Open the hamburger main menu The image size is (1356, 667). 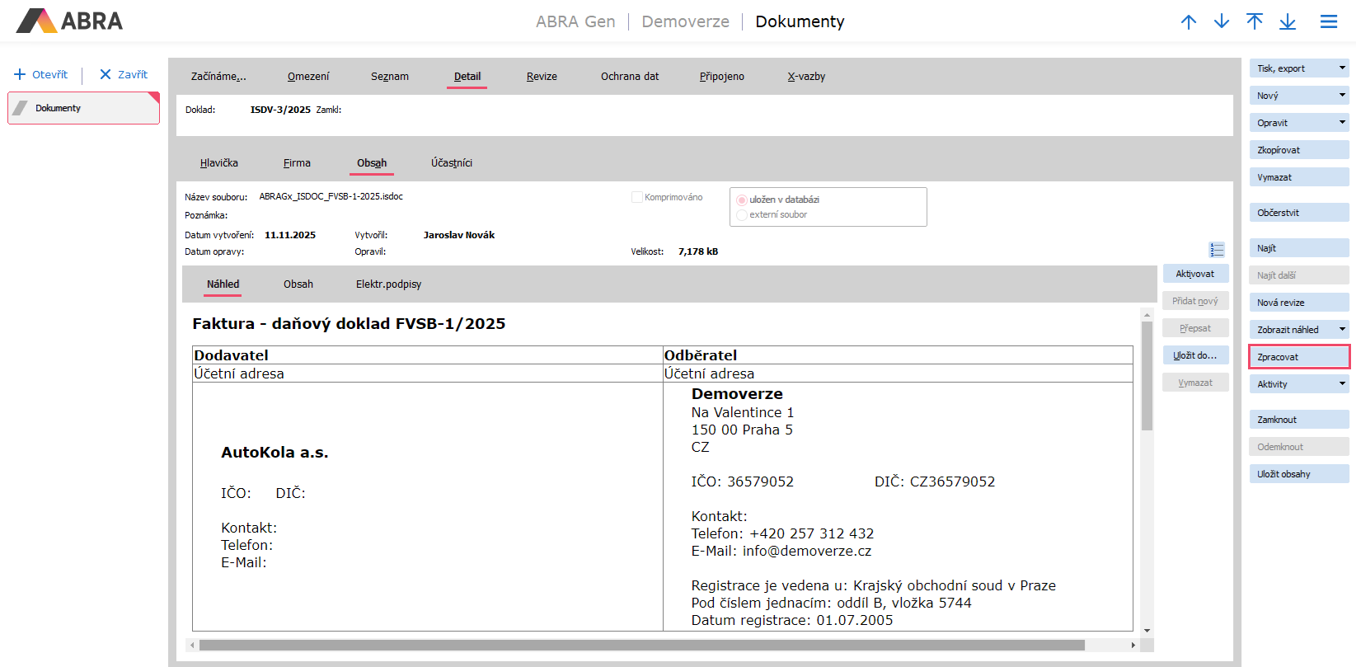[1329, 22]
